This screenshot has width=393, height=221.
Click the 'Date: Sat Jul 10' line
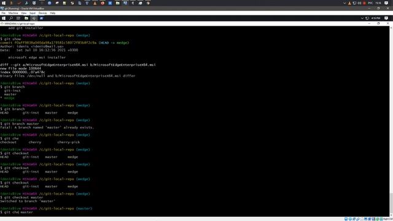point(39,50)
